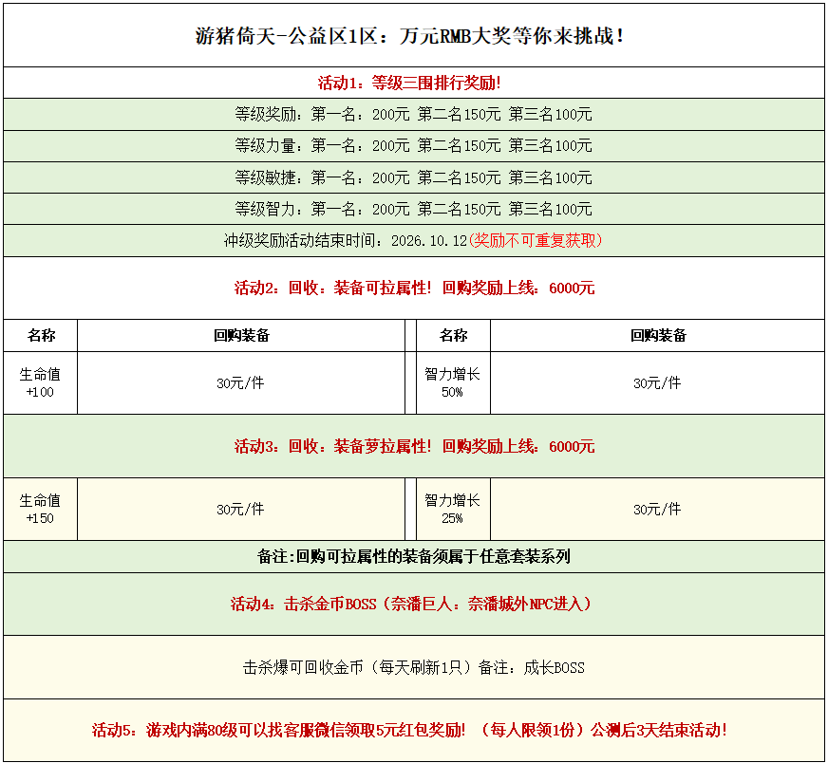Select the 生命值 +150 cell
This screenshot has width=828, height=763.
click(41, 510)
